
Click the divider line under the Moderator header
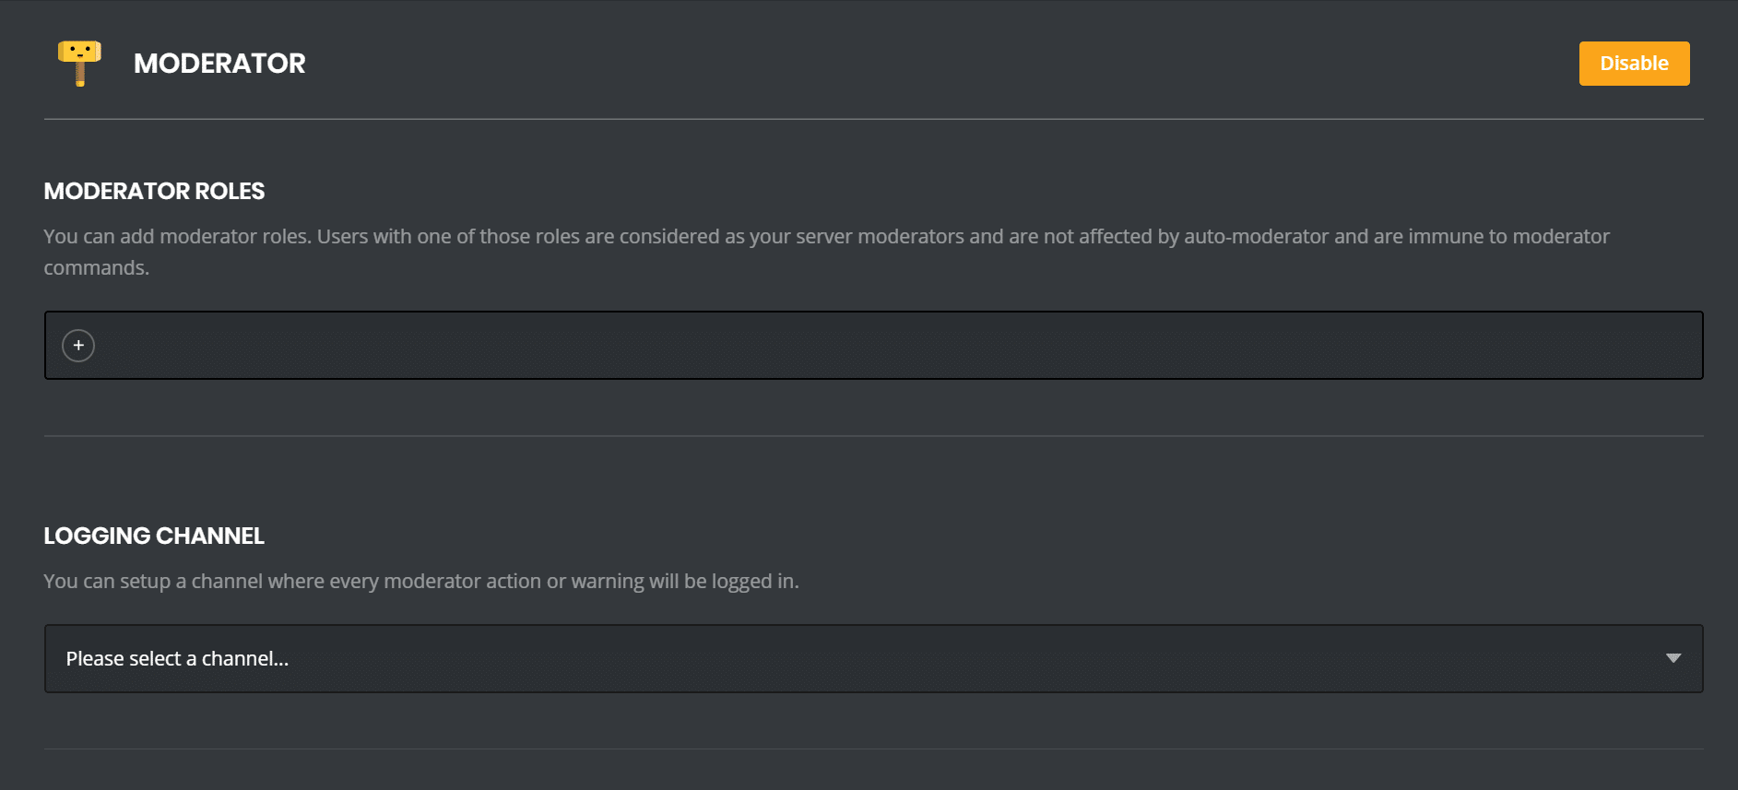(x=872, y=119)
